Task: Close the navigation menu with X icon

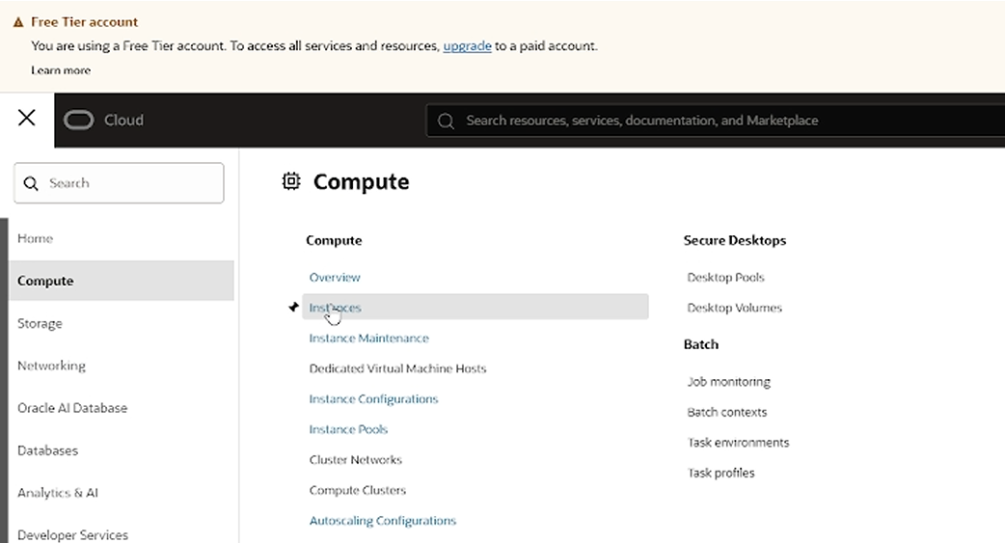Action: tap(27, 118)
